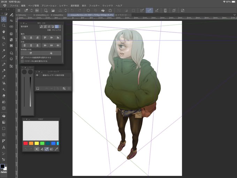
Task: Expand palette dock right-pointing chevron
Action: click(14, 9)
